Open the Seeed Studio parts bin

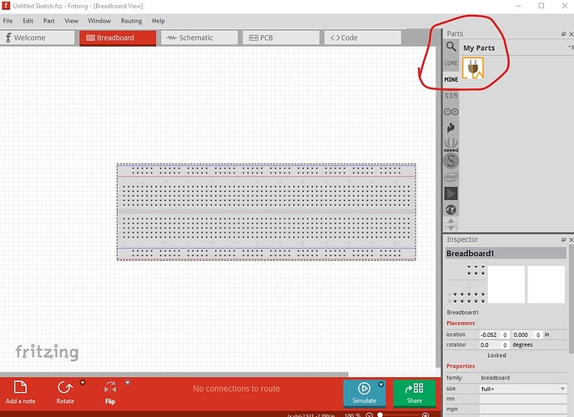[x=451, y=144]
